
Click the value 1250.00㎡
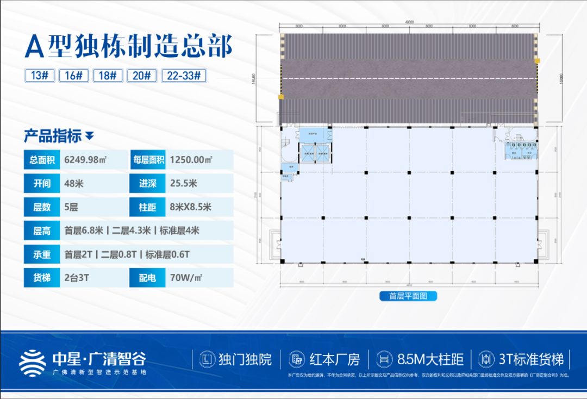tap(191, 160)
